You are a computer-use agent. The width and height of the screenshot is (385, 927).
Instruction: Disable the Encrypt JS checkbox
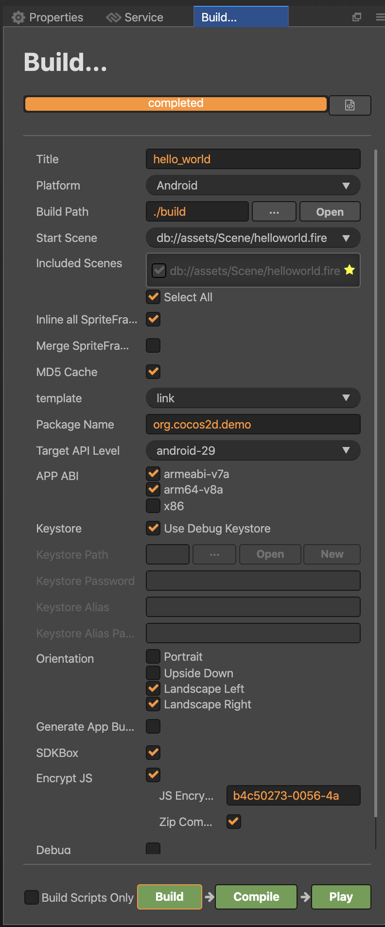[154, 775]
